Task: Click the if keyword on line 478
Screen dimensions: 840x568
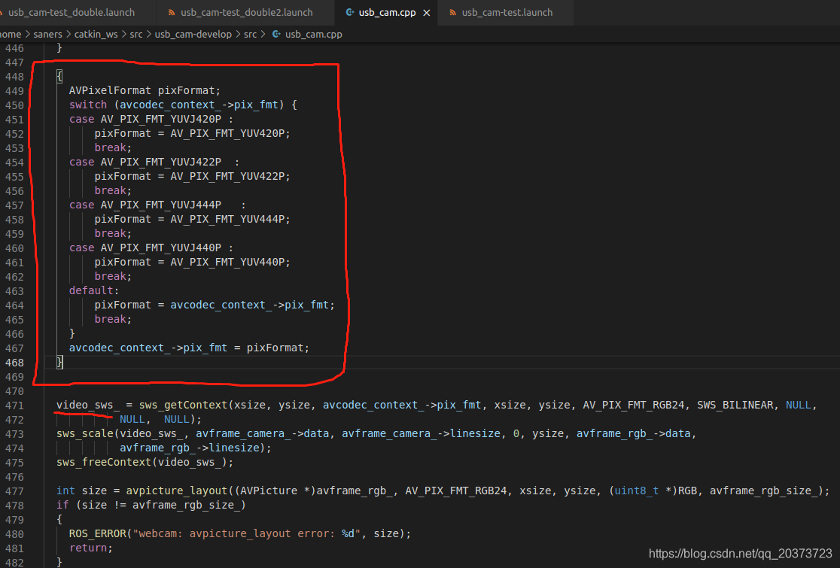Action: tap(62, 505)
